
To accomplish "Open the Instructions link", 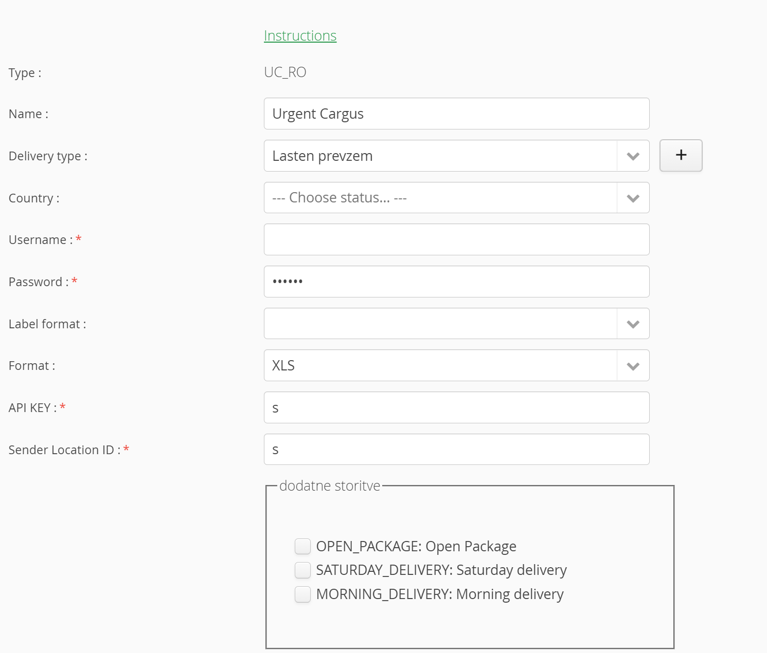I will click(300, 35).
